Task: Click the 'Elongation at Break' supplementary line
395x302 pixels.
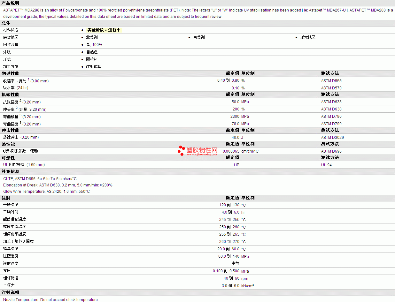Action: [58, 185]
